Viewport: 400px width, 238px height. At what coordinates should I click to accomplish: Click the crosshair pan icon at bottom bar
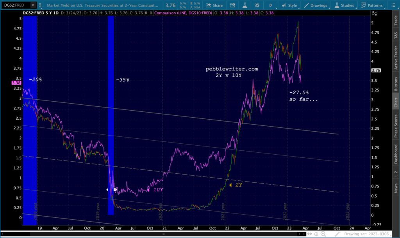point(316,234)
